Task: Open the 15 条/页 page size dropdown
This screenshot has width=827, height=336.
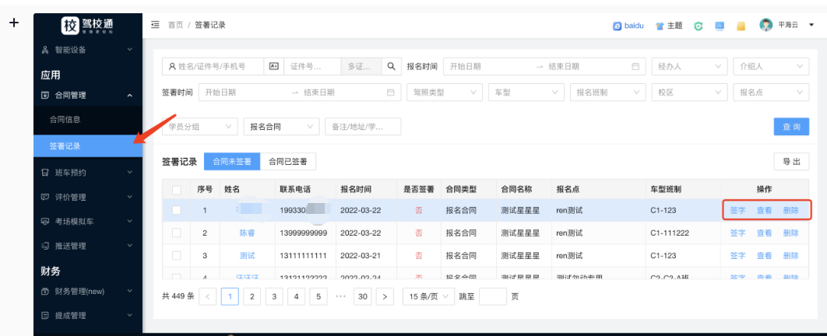Action: 428,296
